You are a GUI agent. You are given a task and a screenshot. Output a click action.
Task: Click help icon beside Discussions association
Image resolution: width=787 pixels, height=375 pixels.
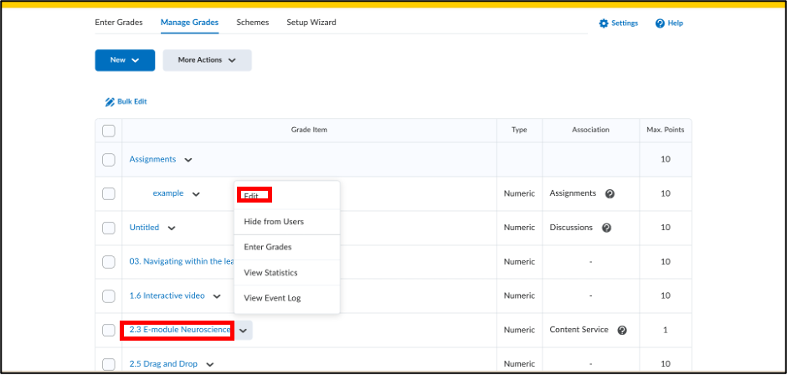point(606,228)
